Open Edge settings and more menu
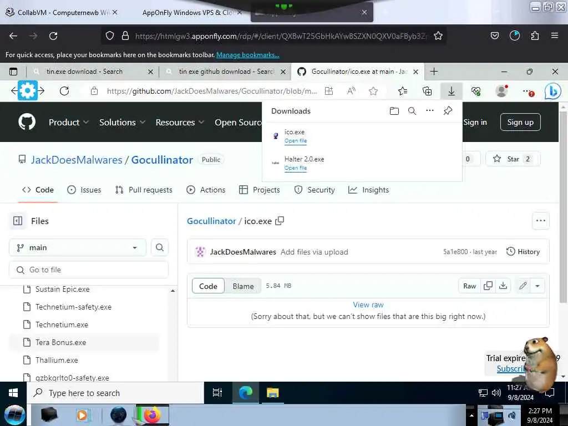The width and height of the screenshot is (568, 426). pos(529,92)
